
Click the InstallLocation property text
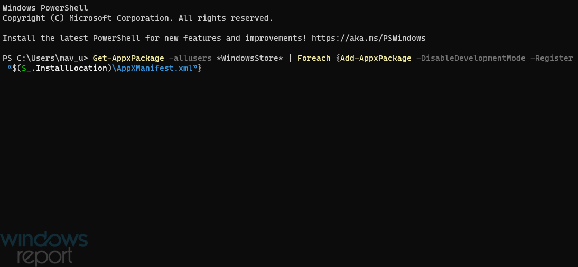[x=71, y=68]
